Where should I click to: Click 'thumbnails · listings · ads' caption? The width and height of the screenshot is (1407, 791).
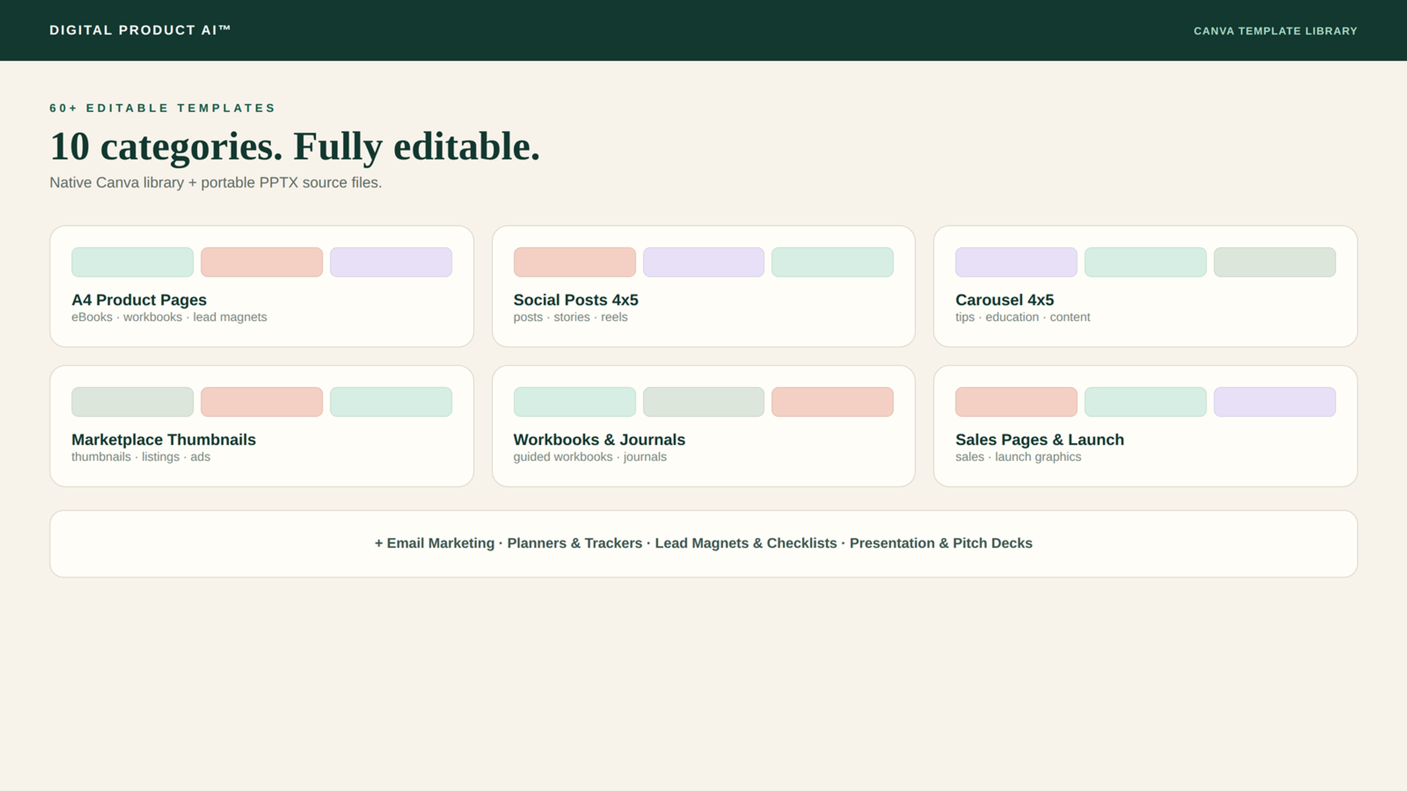[141, 456]
